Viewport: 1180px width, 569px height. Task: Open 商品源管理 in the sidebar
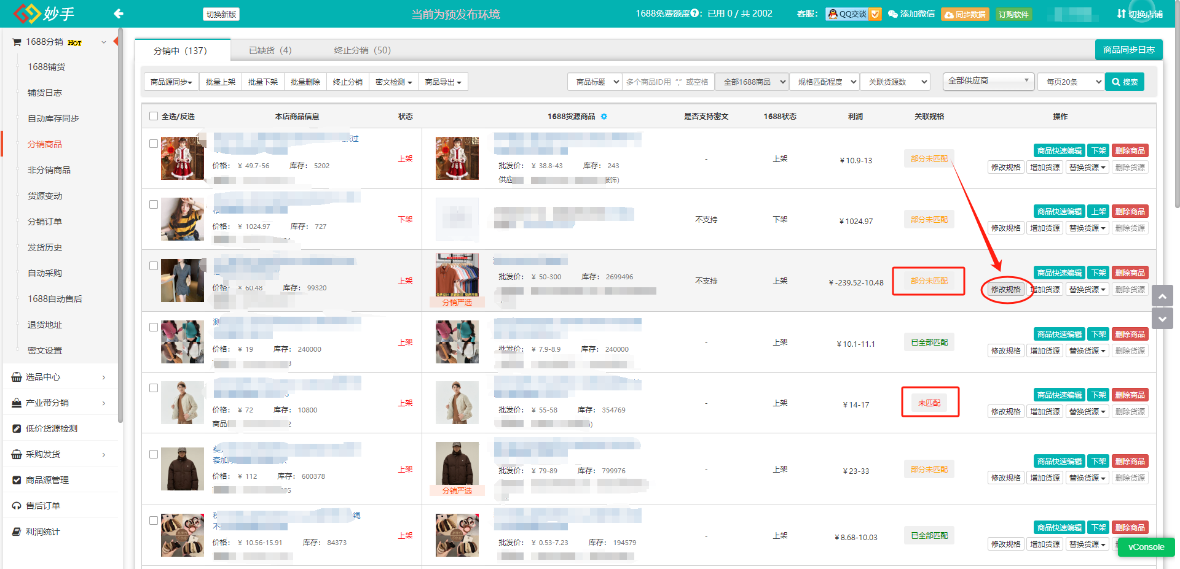point(47,480)
